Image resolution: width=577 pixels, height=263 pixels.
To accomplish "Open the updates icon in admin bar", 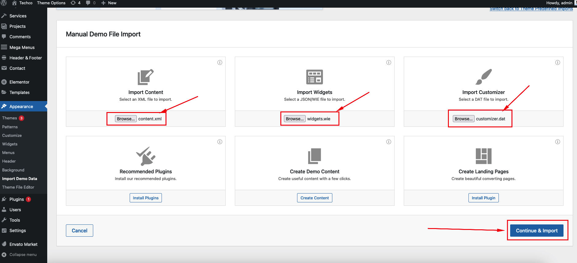I will 75,3.
